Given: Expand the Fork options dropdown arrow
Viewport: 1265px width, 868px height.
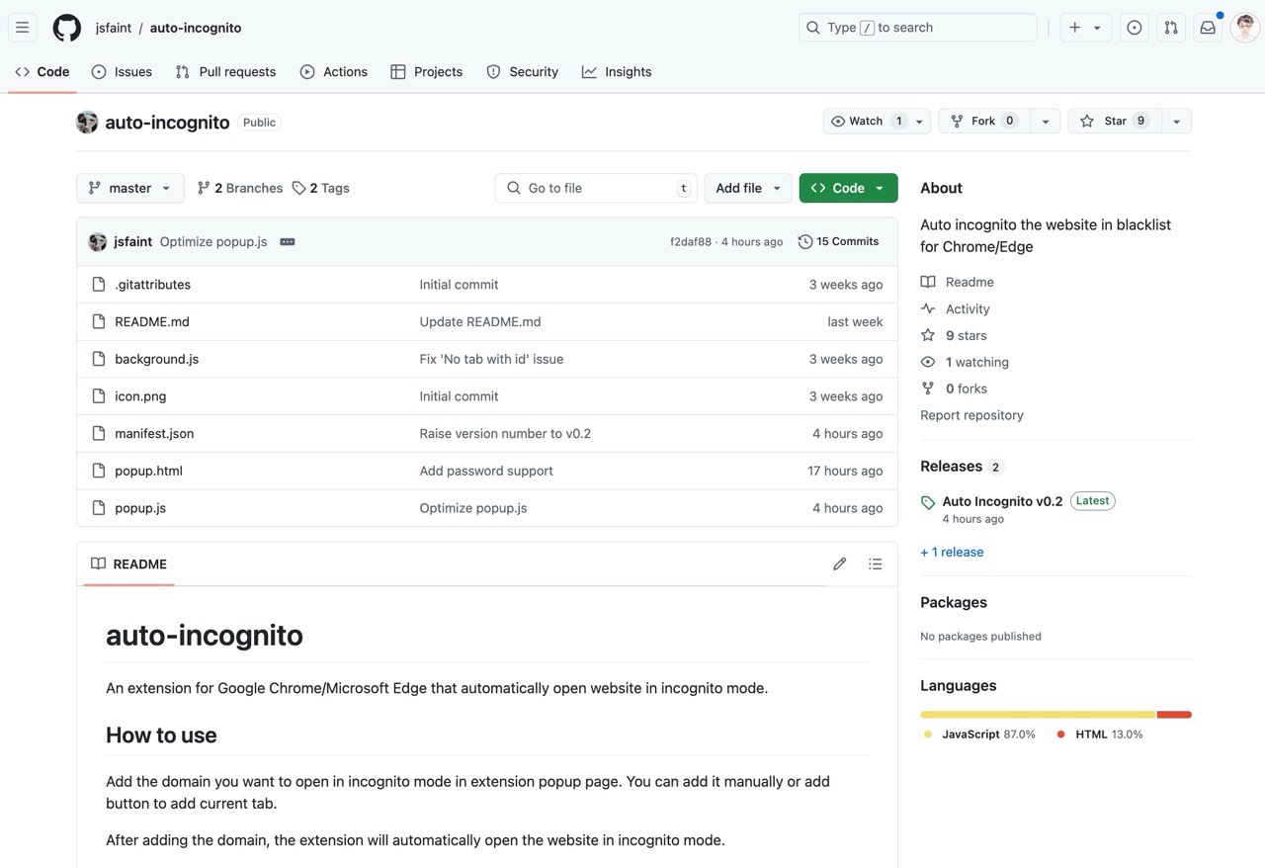Looking at the screenshot, I should 1045,121.
